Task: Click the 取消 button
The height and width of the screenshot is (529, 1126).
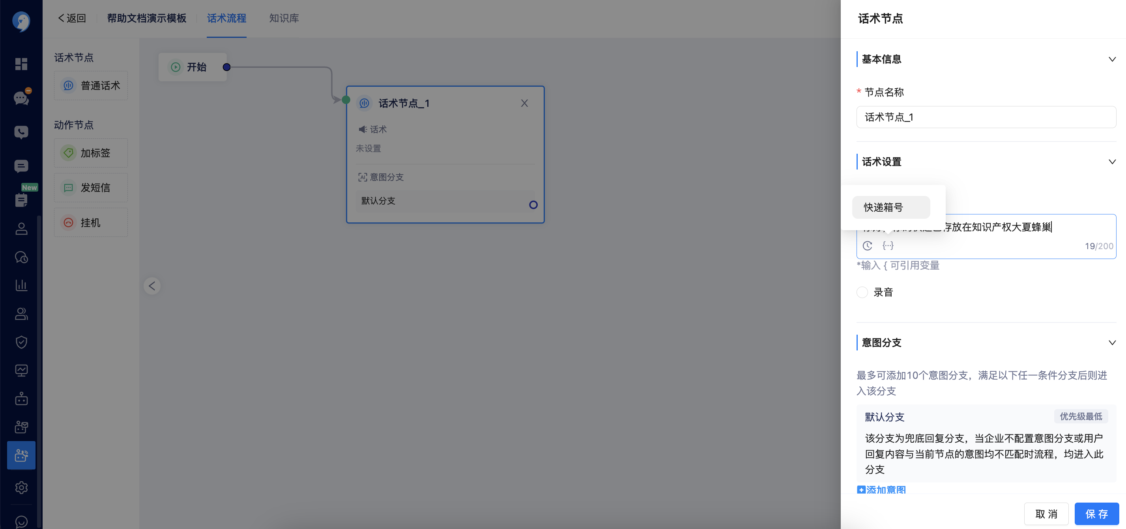Action: pos(1046,514)
